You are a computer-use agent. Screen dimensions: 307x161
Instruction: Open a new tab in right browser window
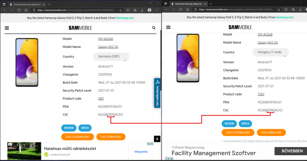click(x=211, y=4)
